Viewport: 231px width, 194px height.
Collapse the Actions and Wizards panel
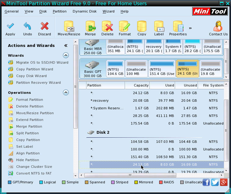66,45
